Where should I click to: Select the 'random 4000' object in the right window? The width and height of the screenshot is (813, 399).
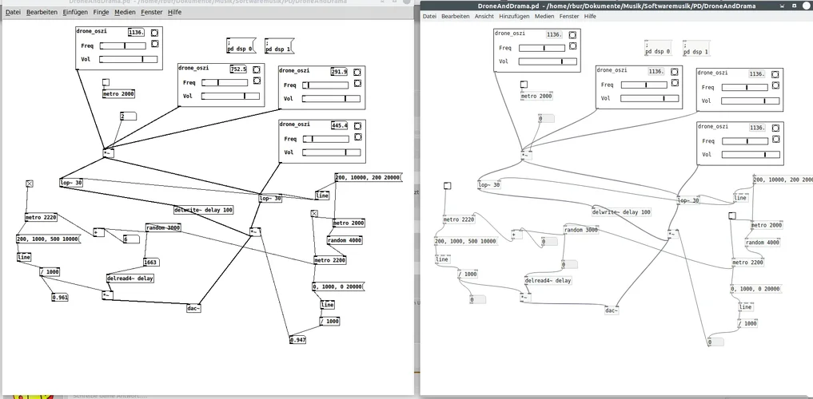pos(763,243)
